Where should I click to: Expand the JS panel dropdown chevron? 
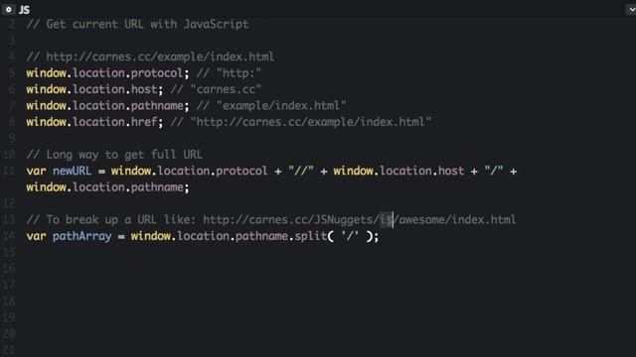[631, 10]
